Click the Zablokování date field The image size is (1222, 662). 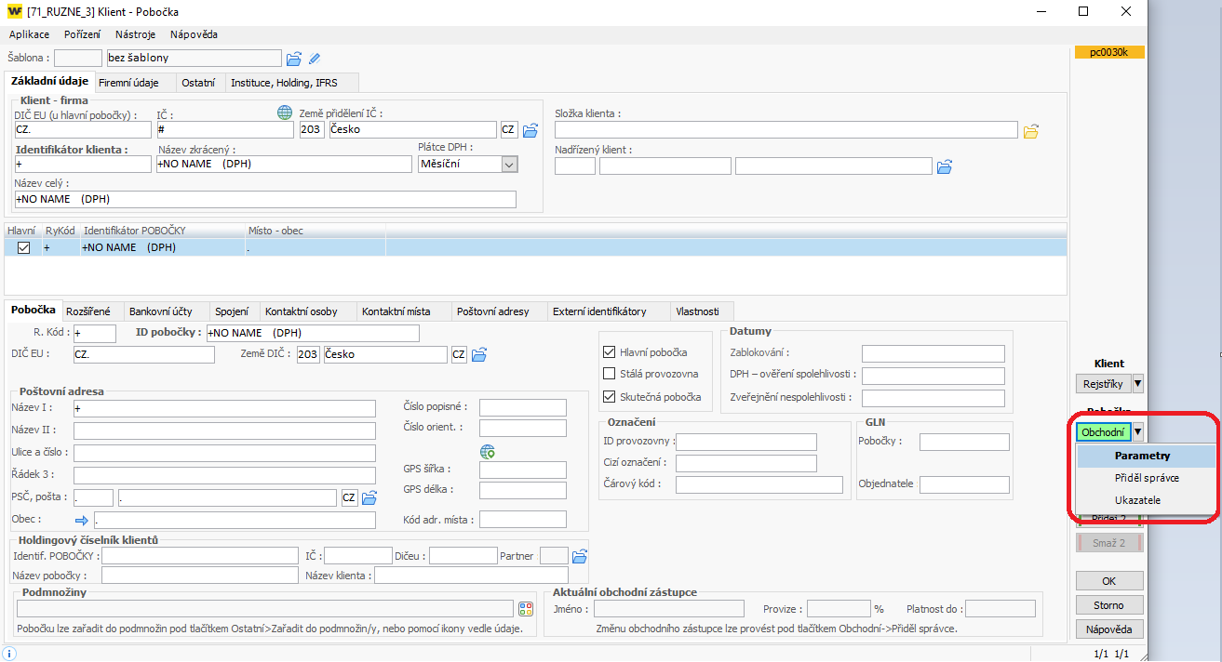(x=933, y=353)
